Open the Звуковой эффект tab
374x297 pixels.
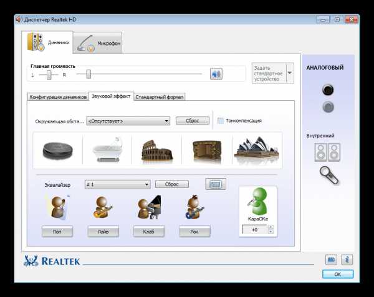coord(111,97)
